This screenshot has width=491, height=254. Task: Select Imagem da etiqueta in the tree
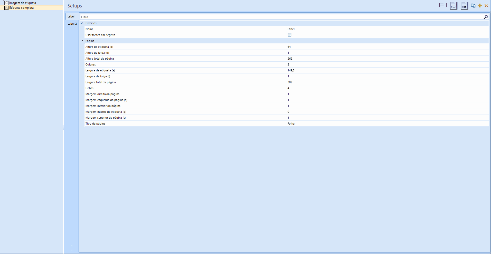[x=23, y=3]
